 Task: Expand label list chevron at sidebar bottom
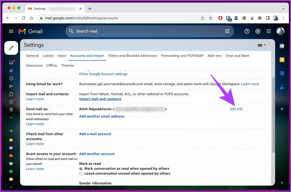pyautogui.click(x=11, y=187)
